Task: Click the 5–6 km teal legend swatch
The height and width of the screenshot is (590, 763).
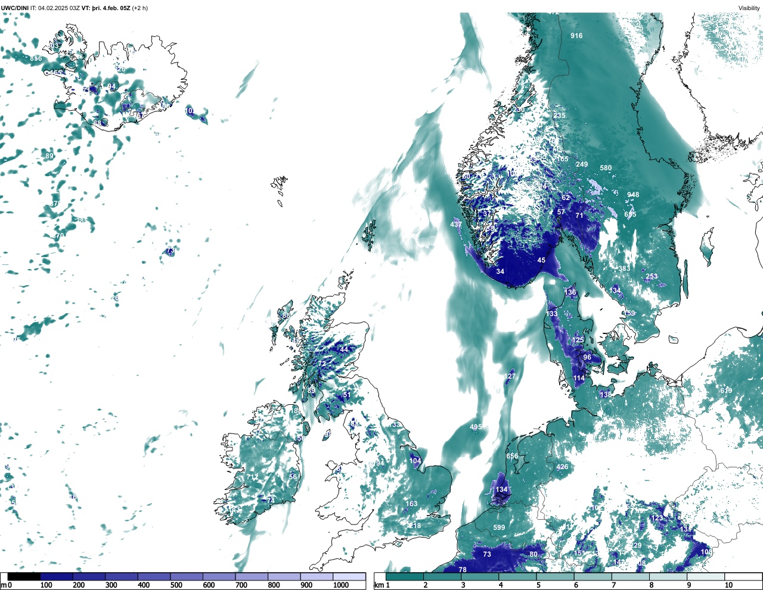Action: coord(556,576)
